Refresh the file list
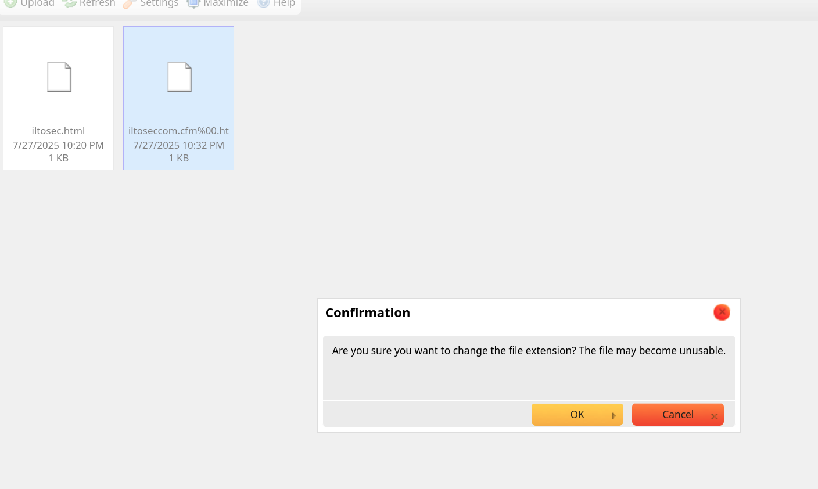The image size is (818, 489). pyautogui.click(x=89, y=3)
